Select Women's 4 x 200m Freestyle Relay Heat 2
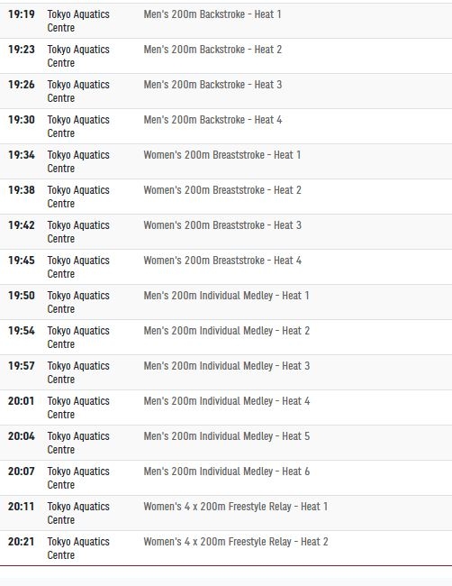The width and height of the screenshot is (452, 586). 236,541
